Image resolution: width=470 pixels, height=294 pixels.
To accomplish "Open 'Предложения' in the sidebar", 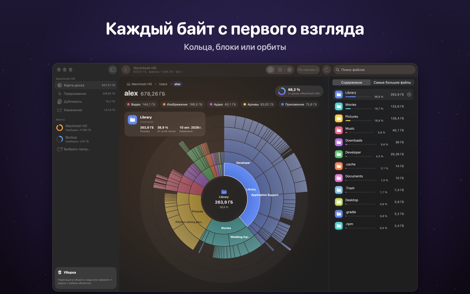I will (86, 93).
